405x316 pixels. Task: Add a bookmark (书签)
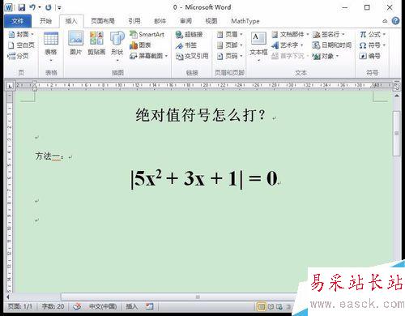(x=186, y=45)
